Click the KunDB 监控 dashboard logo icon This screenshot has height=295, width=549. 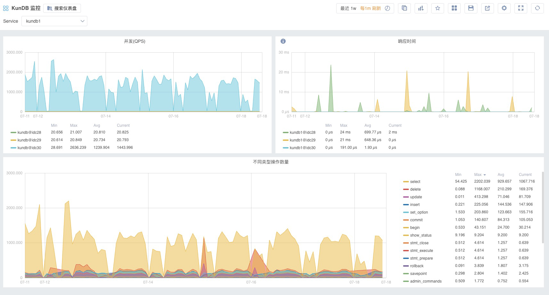[6, 8]
